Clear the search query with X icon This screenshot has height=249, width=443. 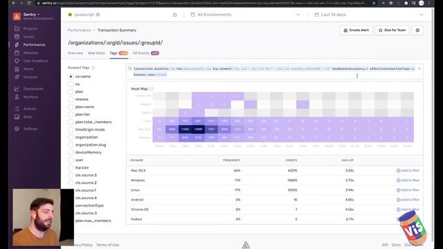(x=419, y=68)
